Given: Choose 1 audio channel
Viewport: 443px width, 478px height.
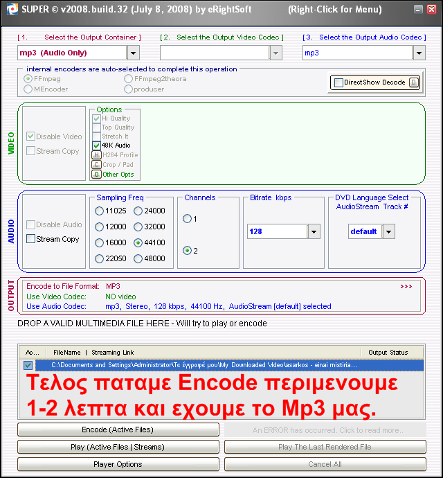Looking at the screenshot, I should click(x=187, y=219).
